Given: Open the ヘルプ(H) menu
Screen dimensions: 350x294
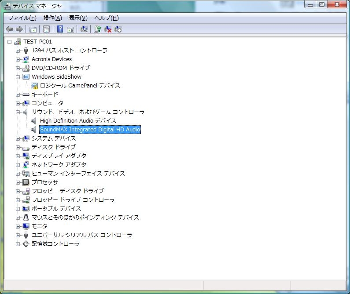Looking at the screenshot, I should 107,18.
